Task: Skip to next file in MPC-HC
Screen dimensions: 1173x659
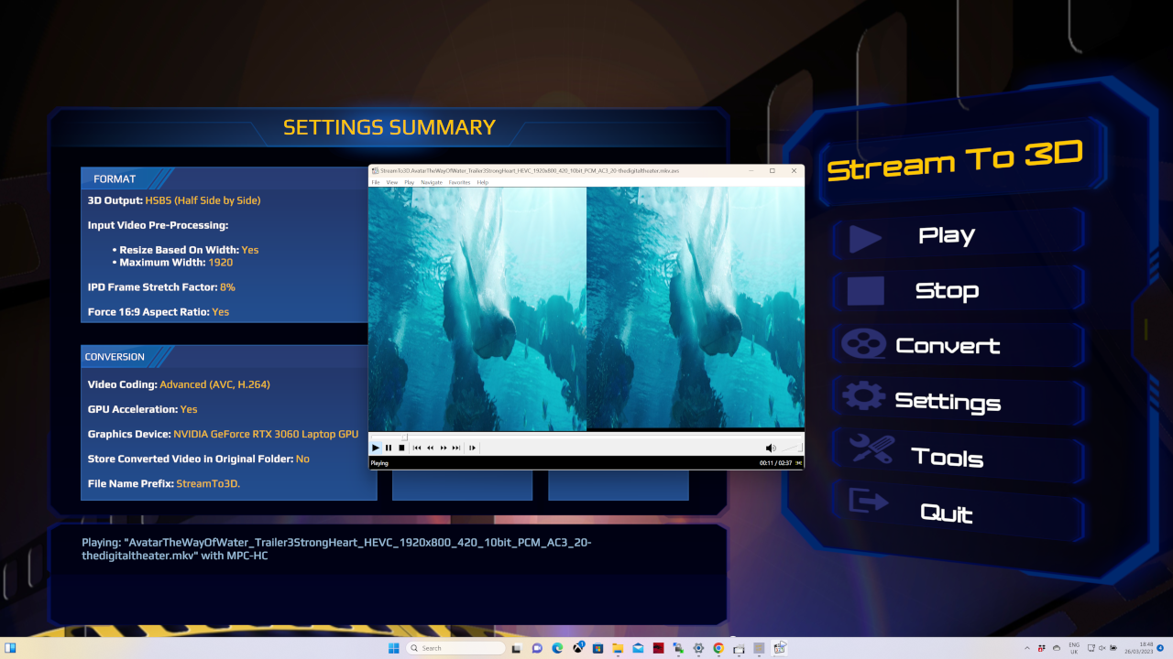Action: [x=456, y=448]
